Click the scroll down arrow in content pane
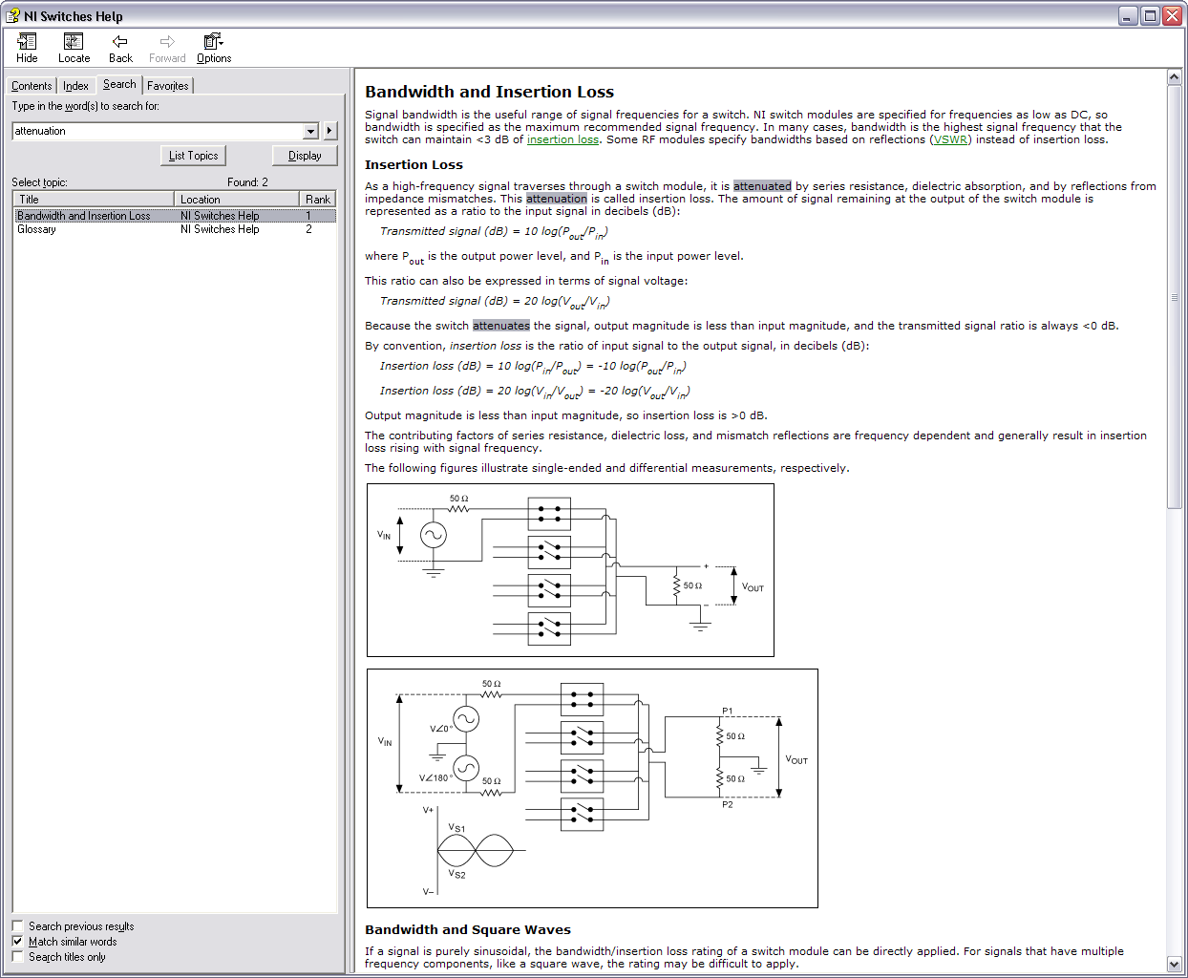This screenshot has height=978, width=1188. click(1174, 964)
